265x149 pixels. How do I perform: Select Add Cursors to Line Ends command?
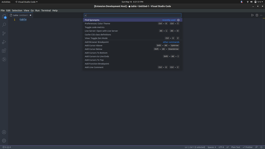click(132, 56)
